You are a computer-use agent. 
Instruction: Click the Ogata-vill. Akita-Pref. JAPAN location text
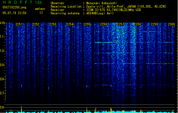pos(126,6)
